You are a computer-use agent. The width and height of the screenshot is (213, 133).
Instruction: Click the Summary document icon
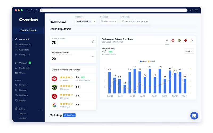[x=16, y=90]
